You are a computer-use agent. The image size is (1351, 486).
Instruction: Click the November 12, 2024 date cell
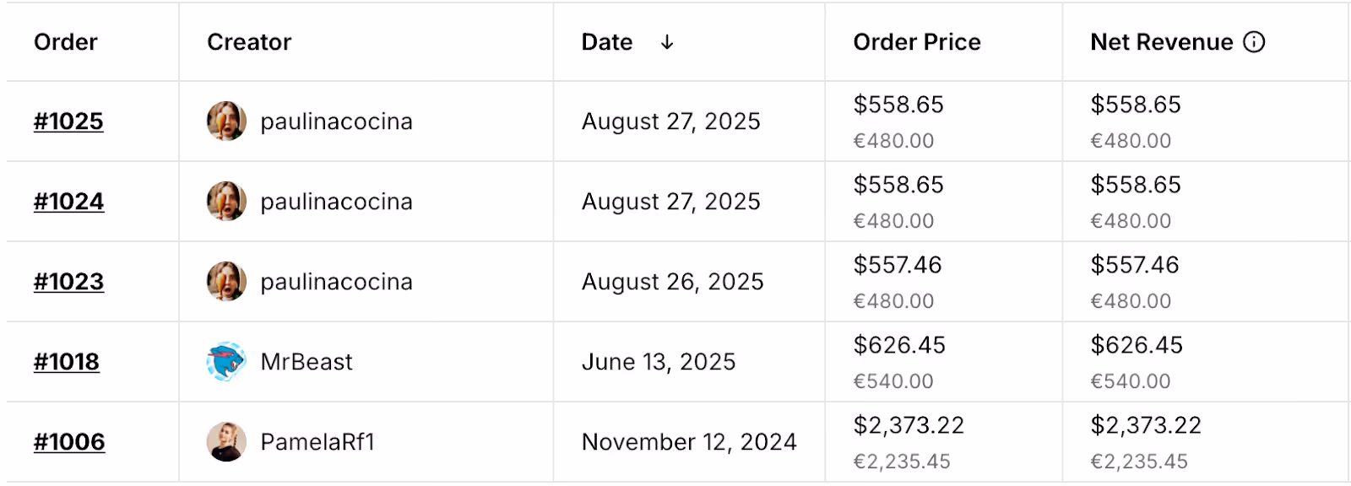pos(689,442)
